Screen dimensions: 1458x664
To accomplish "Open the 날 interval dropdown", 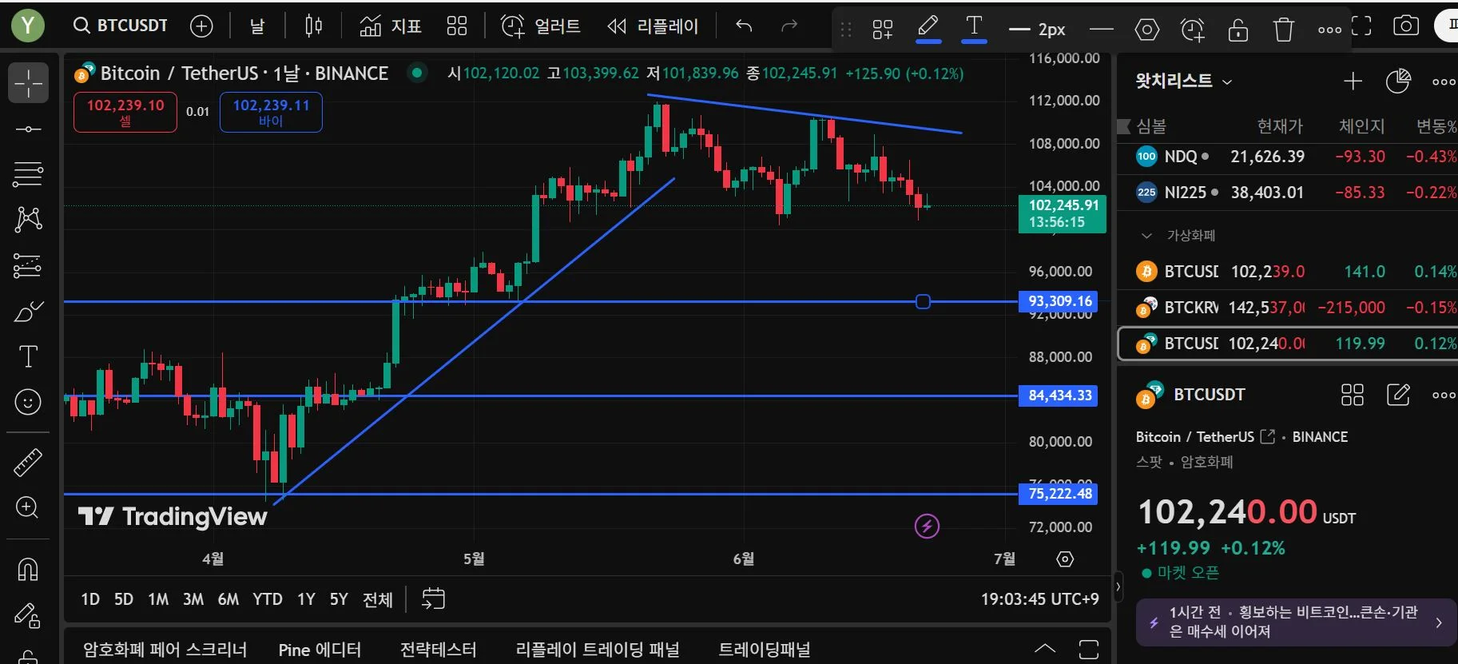I will pos(257,26).
